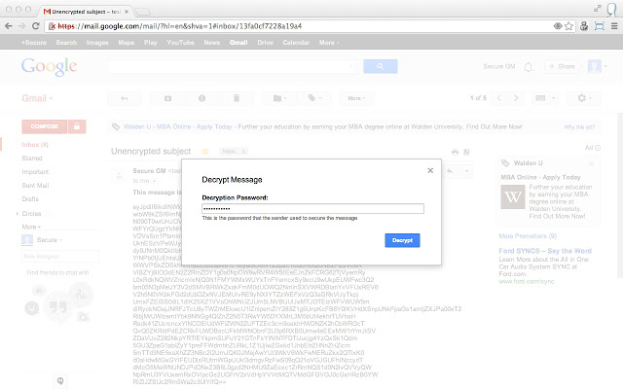623x389 pixels.
Task: Open the Labels tag dropdown
Action: [314, 98]
